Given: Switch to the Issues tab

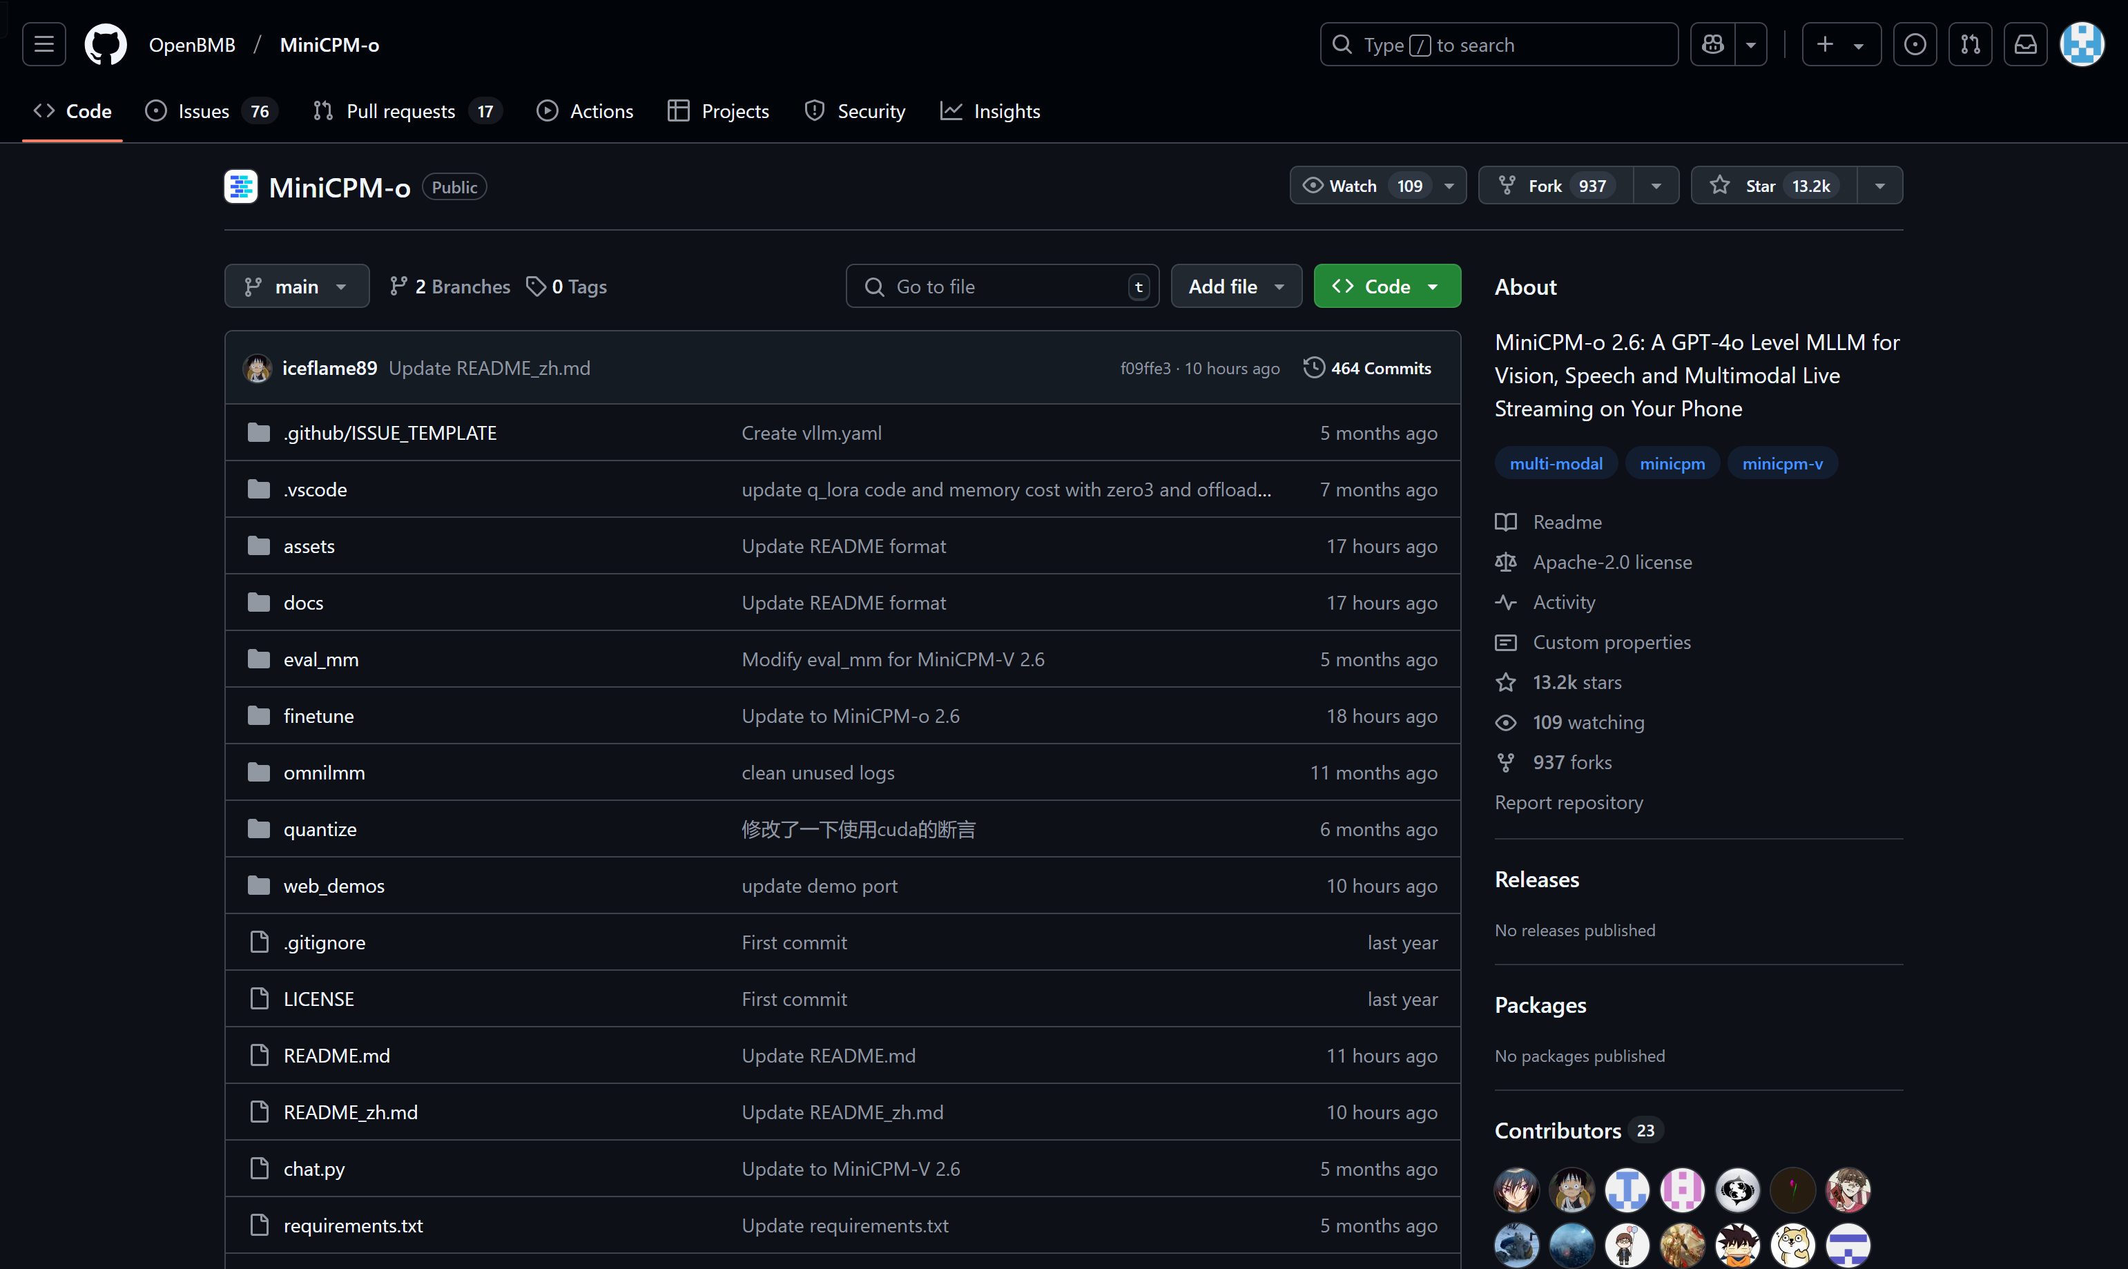Looking at the screenshot, I should point(211,111).
